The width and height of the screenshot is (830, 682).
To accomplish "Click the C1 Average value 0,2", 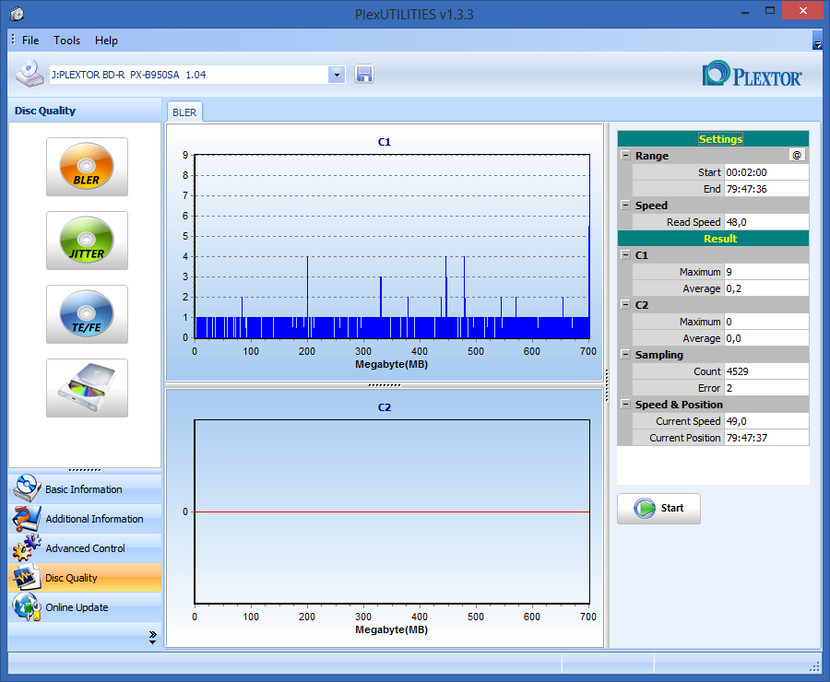I will pyautogui.click(x=766, y=288).
